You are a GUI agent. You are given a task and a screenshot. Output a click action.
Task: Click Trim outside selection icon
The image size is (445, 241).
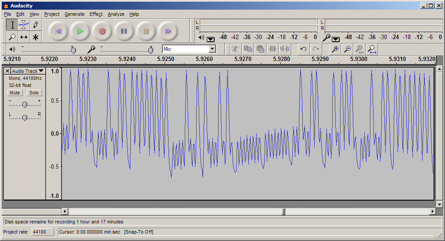pos(273,49)
